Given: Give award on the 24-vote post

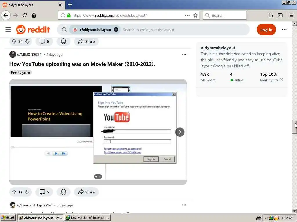Looking at the screenshot, I should (64, 41).
